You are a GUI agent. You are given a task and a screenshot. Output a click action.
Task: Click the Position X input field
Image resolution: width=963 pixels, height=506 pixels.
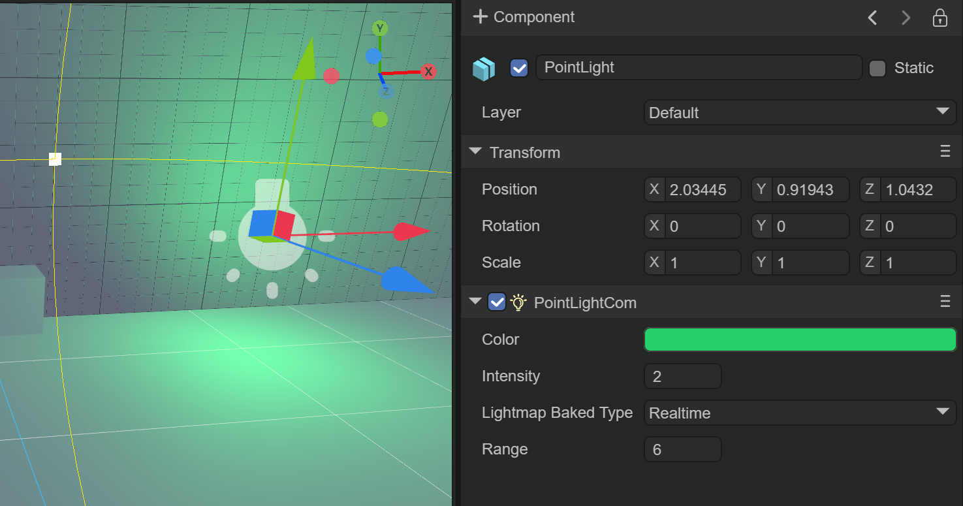[x=702, y=190]
